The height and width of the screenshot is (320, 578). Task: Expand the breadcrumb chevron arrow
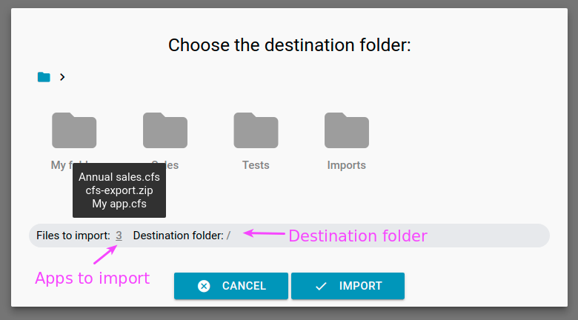(63, 77)
